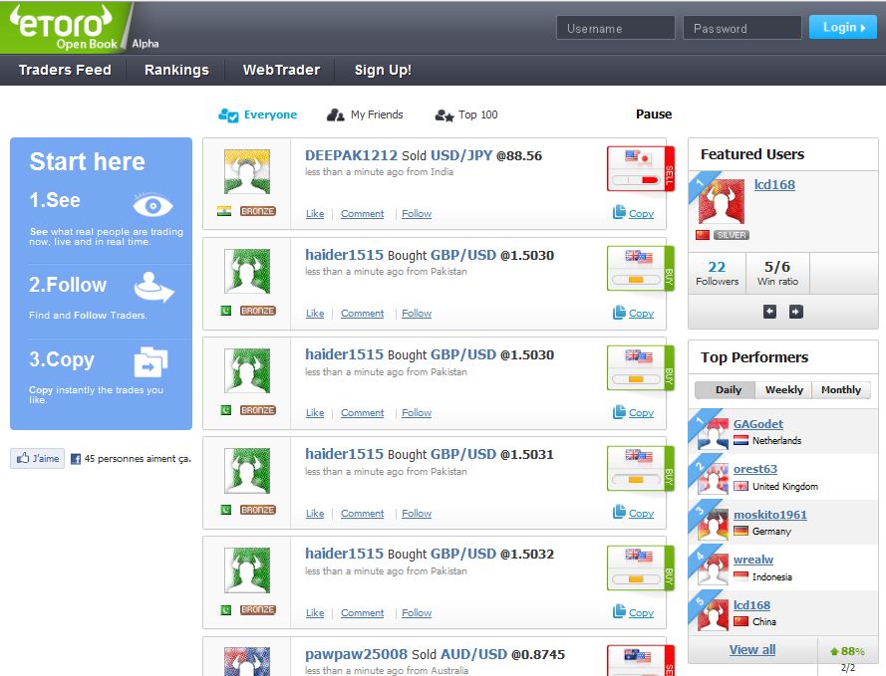Show previous featured user with left arrow
This screenshot has width=886, height=676.
tap(769, 312)
